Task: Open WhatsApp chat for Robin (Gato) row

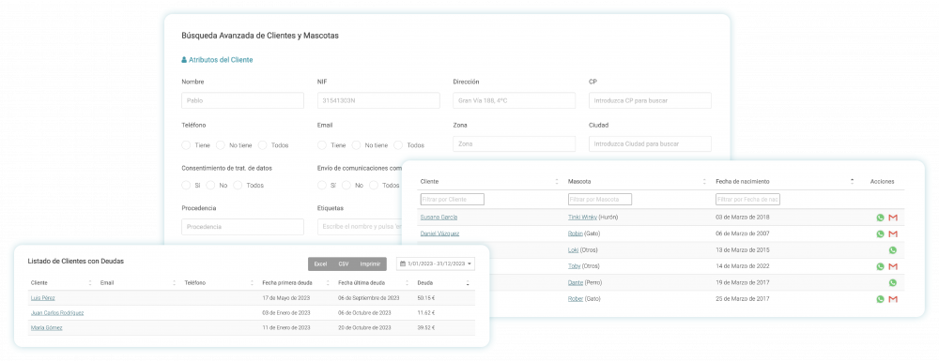Action: [880, 233]
